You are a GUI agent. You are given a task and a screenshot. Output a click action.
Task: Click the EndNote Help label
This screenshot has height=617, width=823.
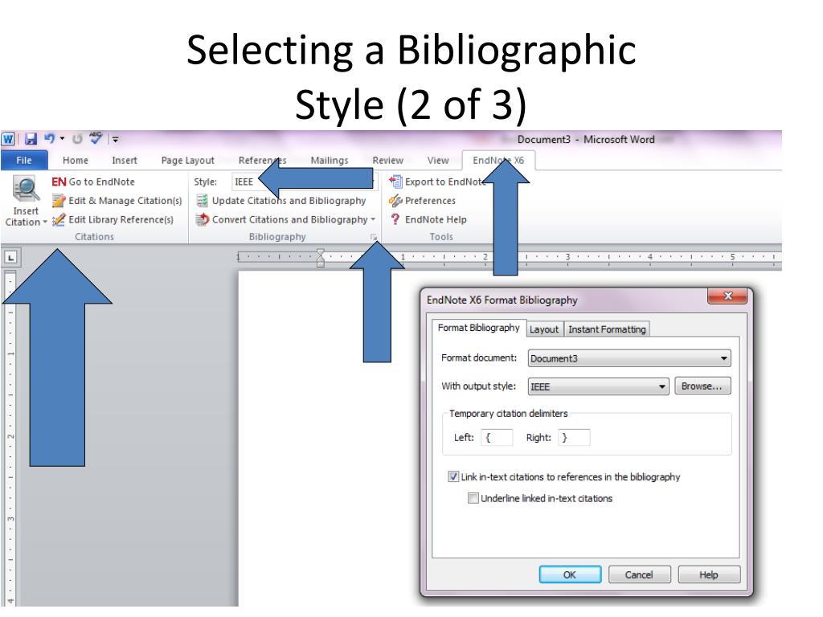[436, 219]
